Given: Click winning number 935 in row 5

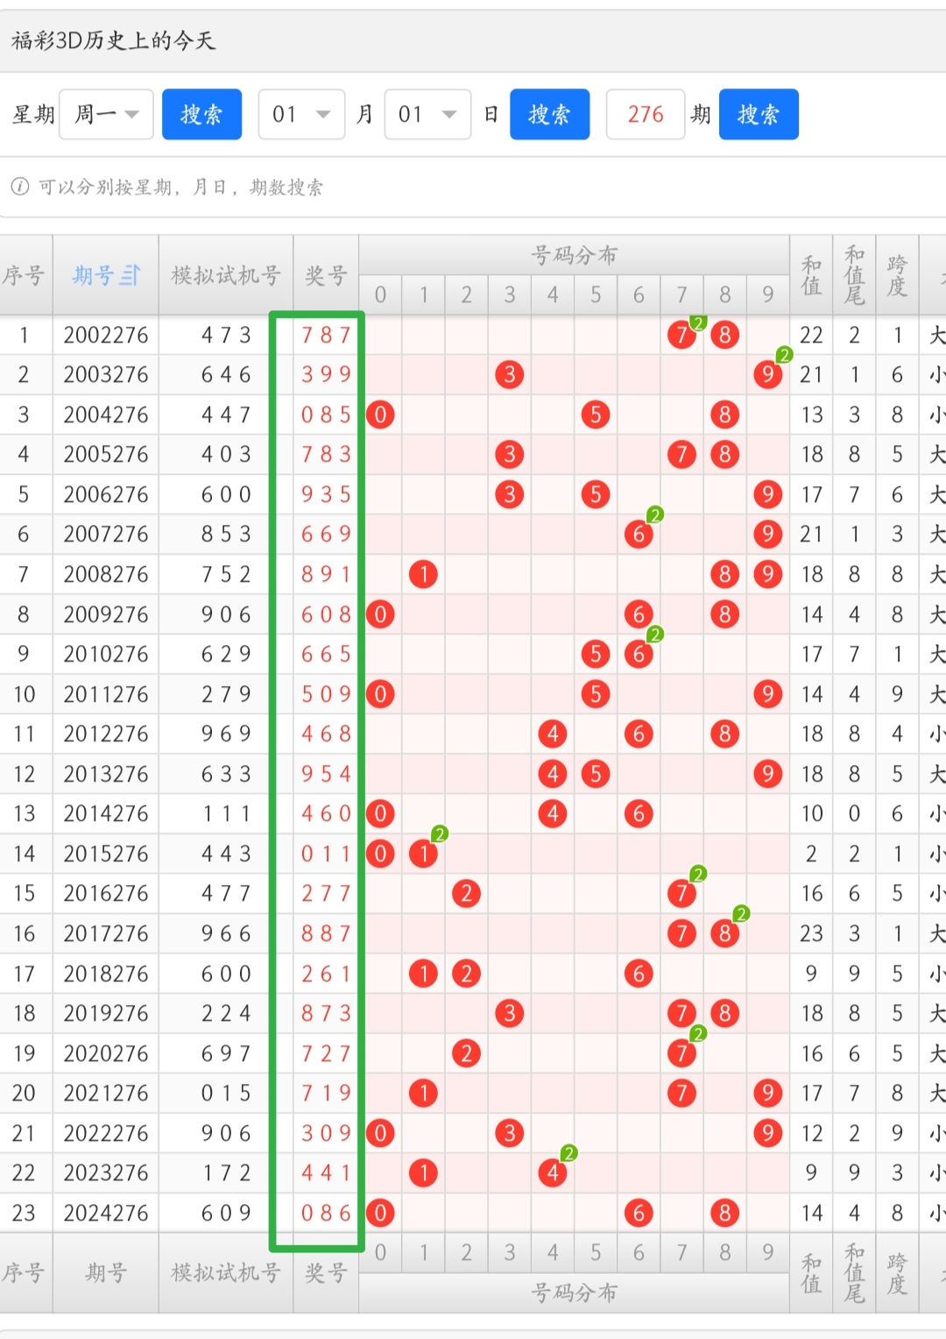Looking at the screenshot, I should 326,494.
